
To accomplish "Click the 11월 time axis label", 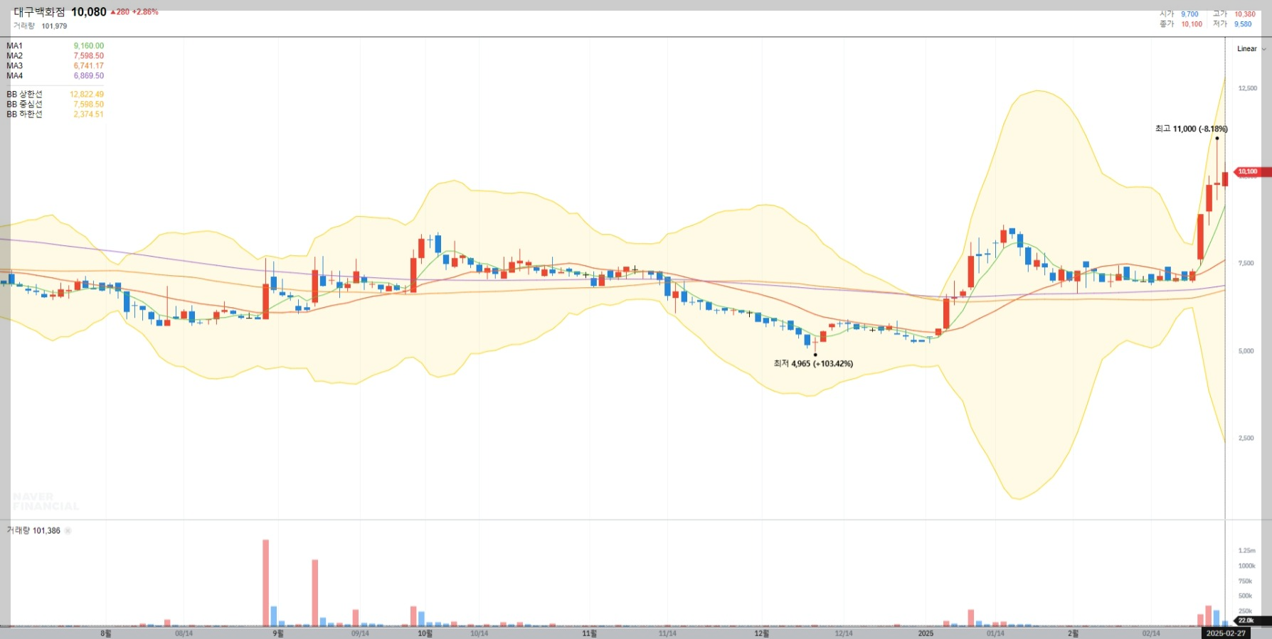I will 590,633.
